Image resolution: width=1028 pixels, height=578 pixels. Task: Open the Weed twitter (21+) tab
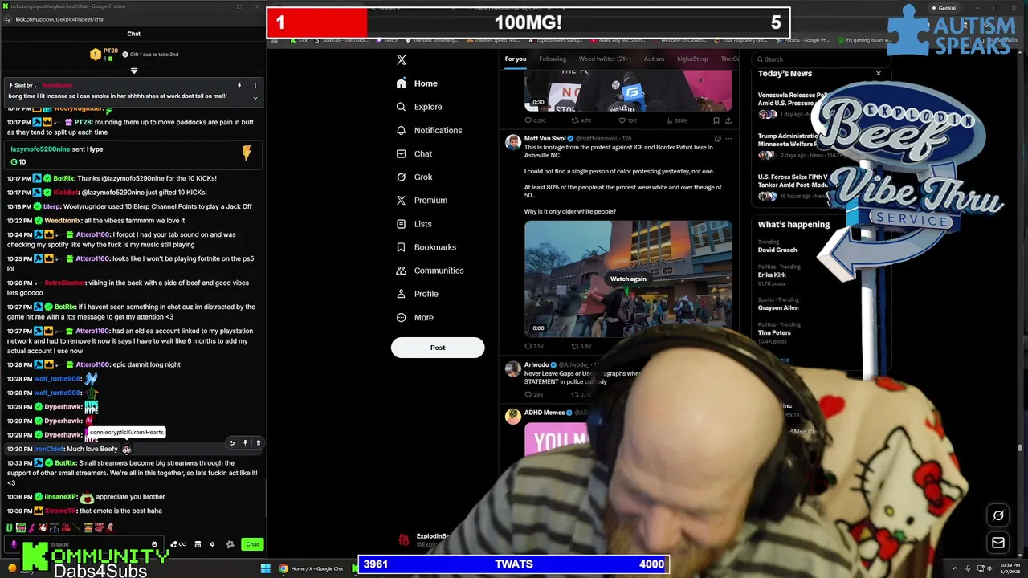pos(605,59)
